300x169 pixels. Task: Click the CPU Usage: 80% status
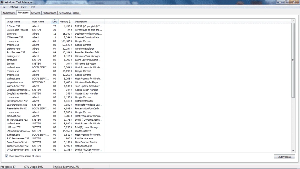tap(33, 167)
